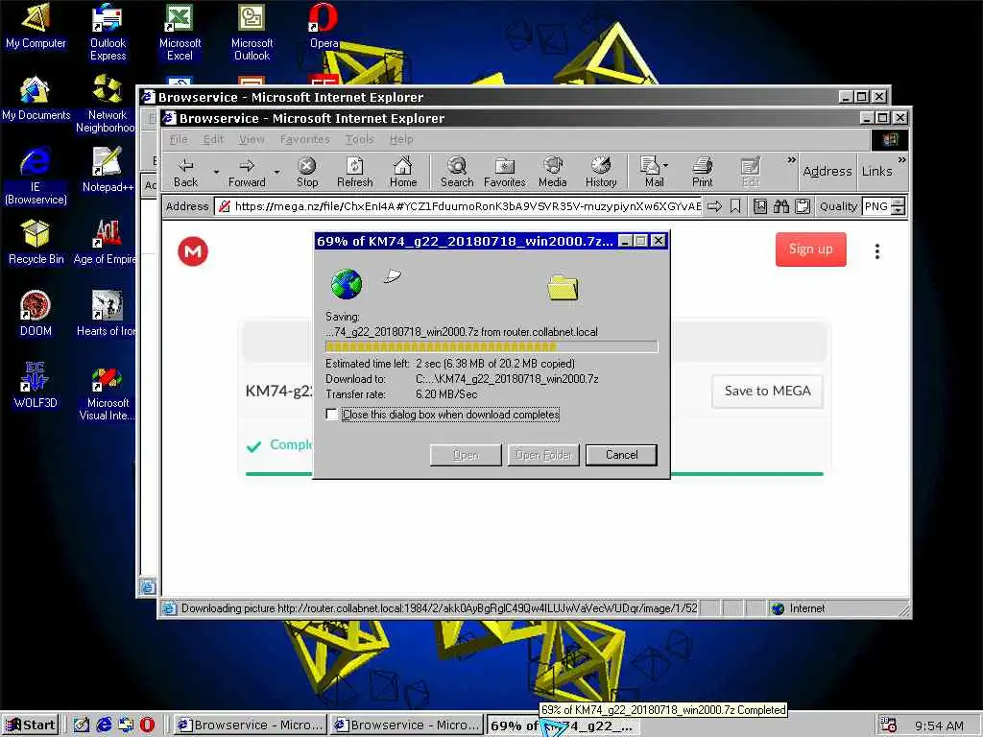Click the download progress bar
This screenshot has height=737, width=983.
pos(491,346)
